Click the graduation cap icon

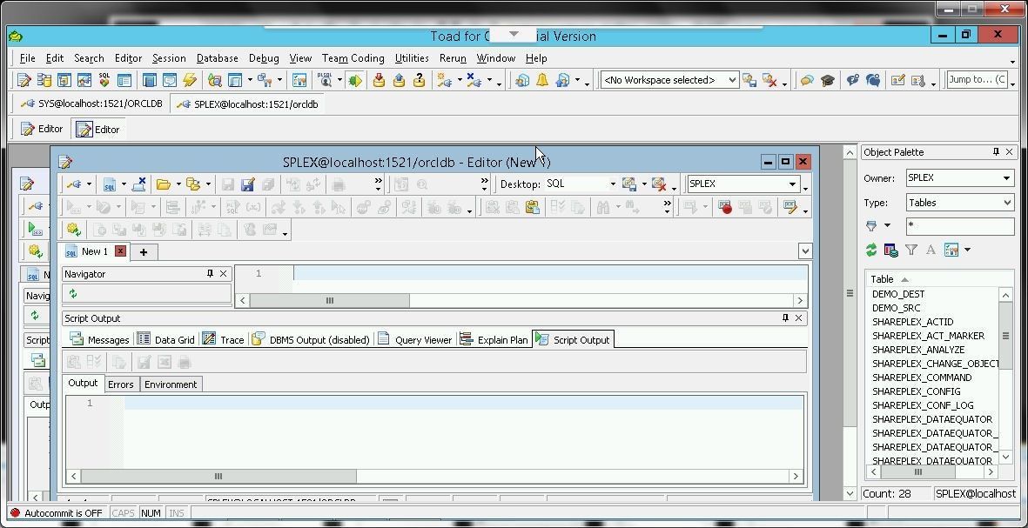click(x=828, y=80)
